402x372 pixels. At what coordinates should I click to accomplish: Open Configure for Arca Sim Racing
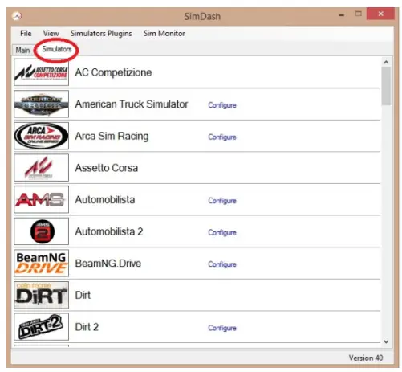[x=222, y=137]
